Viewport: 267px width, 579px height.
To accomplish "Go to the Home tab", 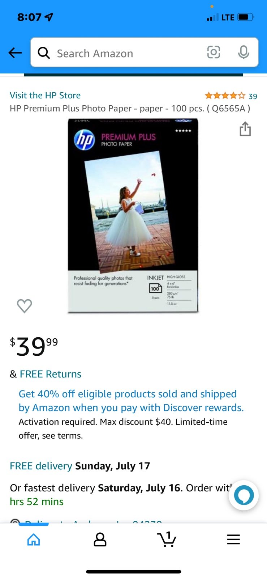I will tap(34, 540).
